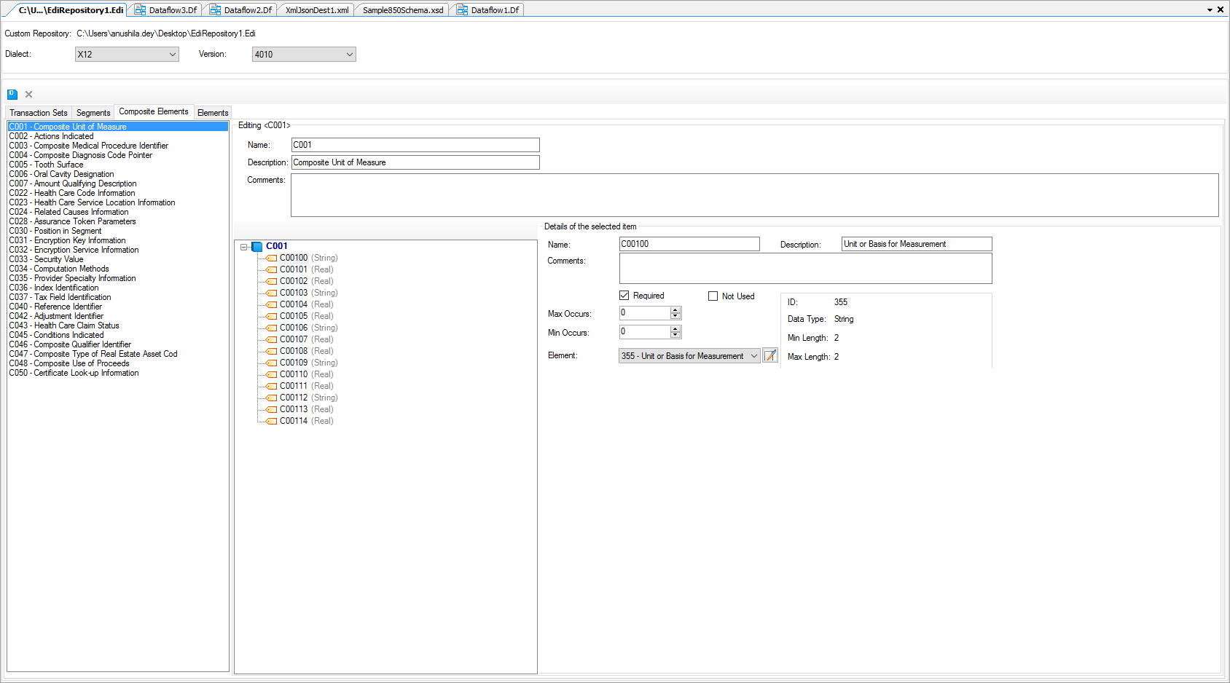The image size is (1230, 683).
Task: Open the Version dropdown showing 4010
Action: click(304, 55)
